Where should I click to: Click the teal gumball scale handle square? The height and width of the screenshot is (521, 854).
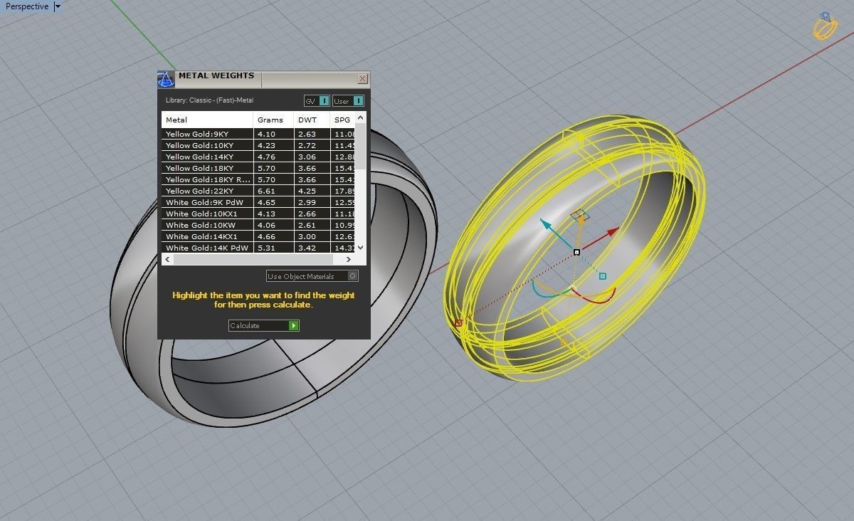[603, 275]
